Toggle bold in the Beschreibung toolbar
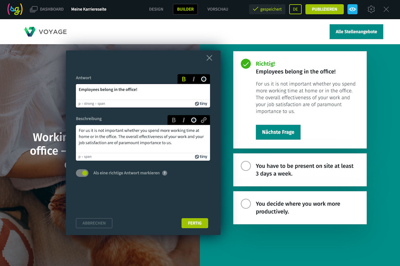The width and height of the screenshot is (400, 266). click(x=174, y=120)
